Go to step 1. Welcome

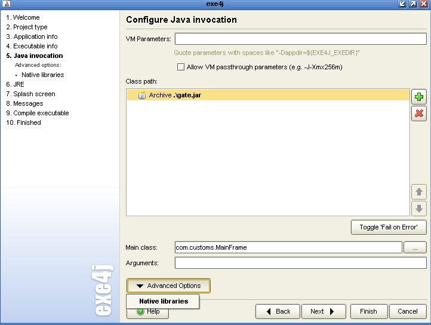[23, 17]
